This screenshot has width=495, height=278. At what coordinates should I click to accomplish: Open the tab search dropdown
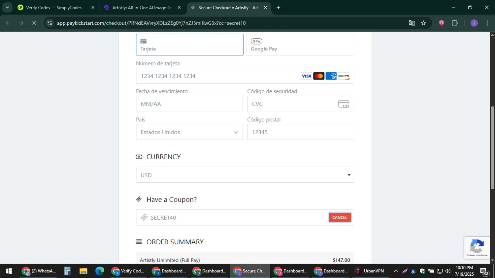click(7, 8)
